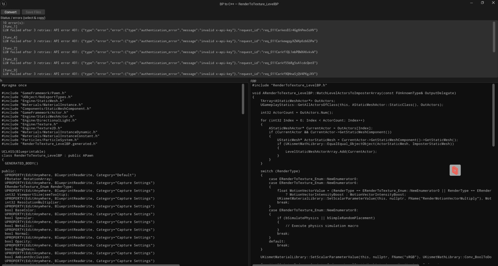
Task: Click the 'LevelStaticMeshActorArray.Add(CurrentActor);' line
Action: click(x=331, y=152)
